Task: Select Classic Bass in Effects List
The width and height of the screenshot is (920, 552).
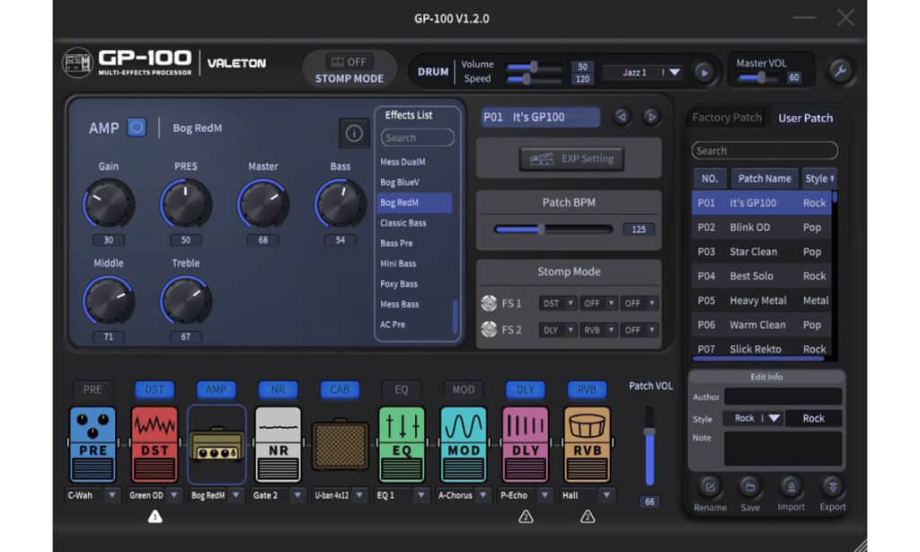Action: pos(403,223)
